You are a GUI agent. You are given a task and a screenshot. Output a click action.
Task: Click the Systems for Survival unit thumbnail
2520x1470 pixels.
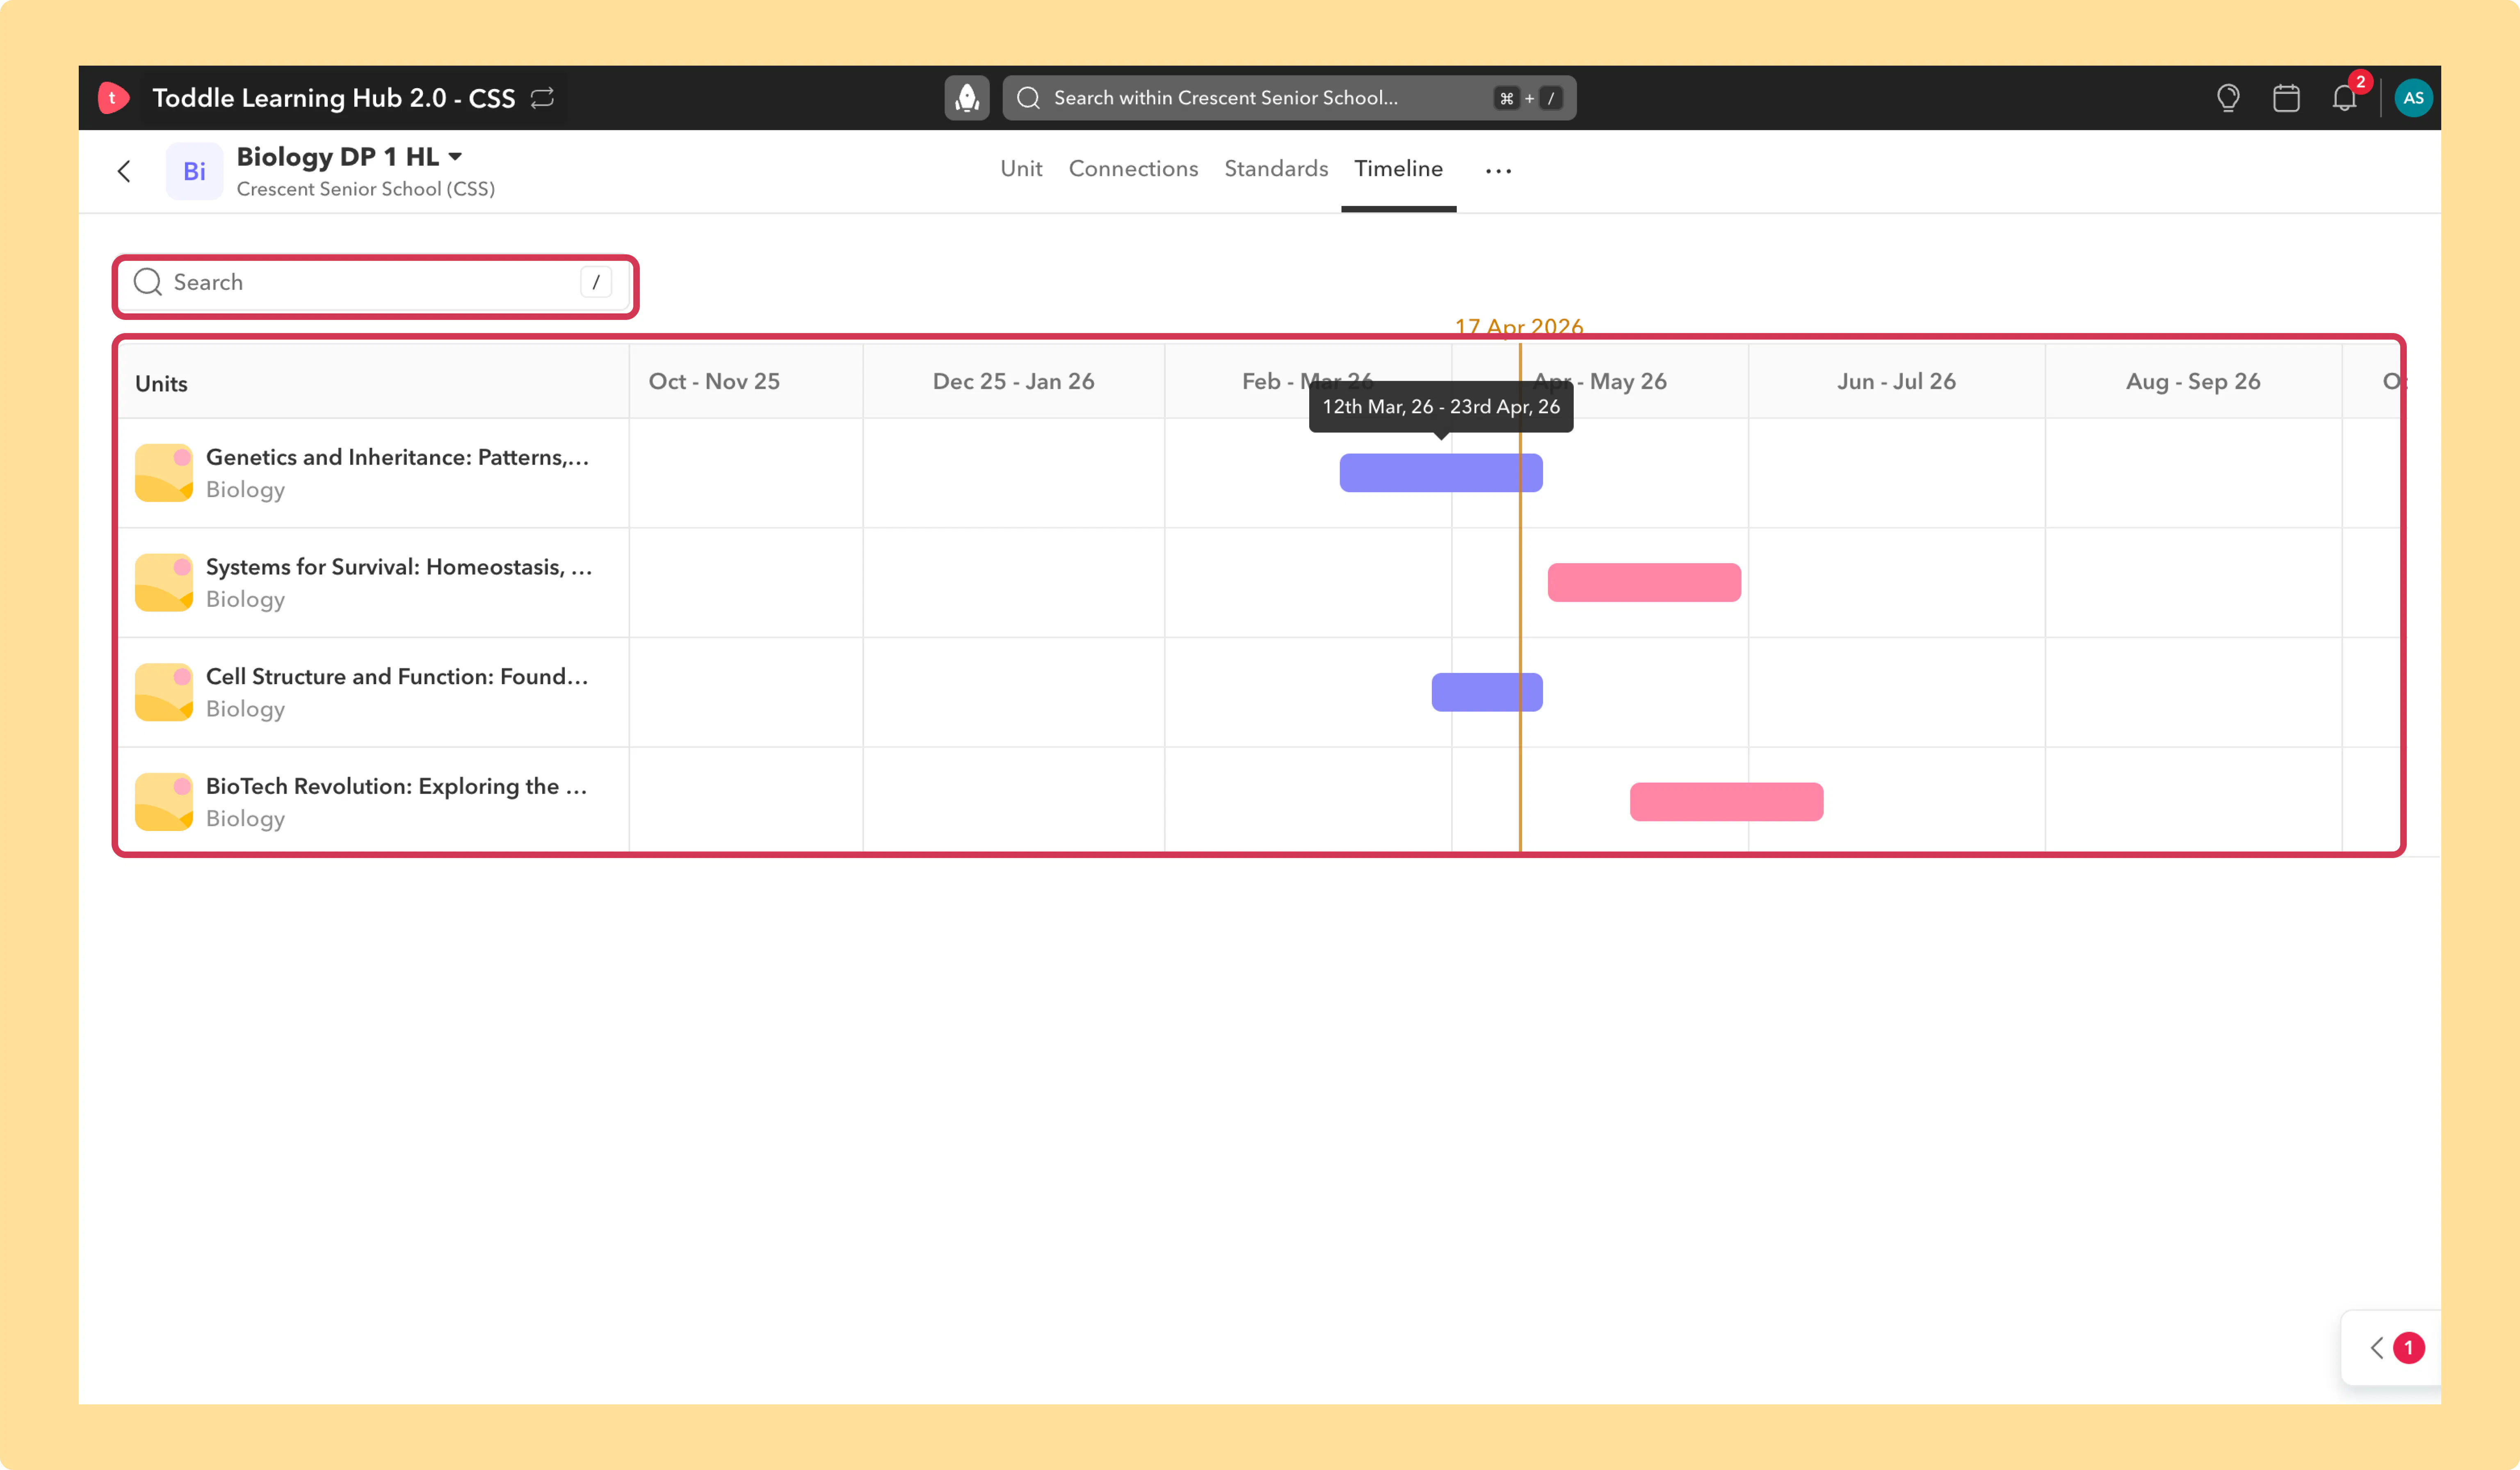[x=164, y=582]
